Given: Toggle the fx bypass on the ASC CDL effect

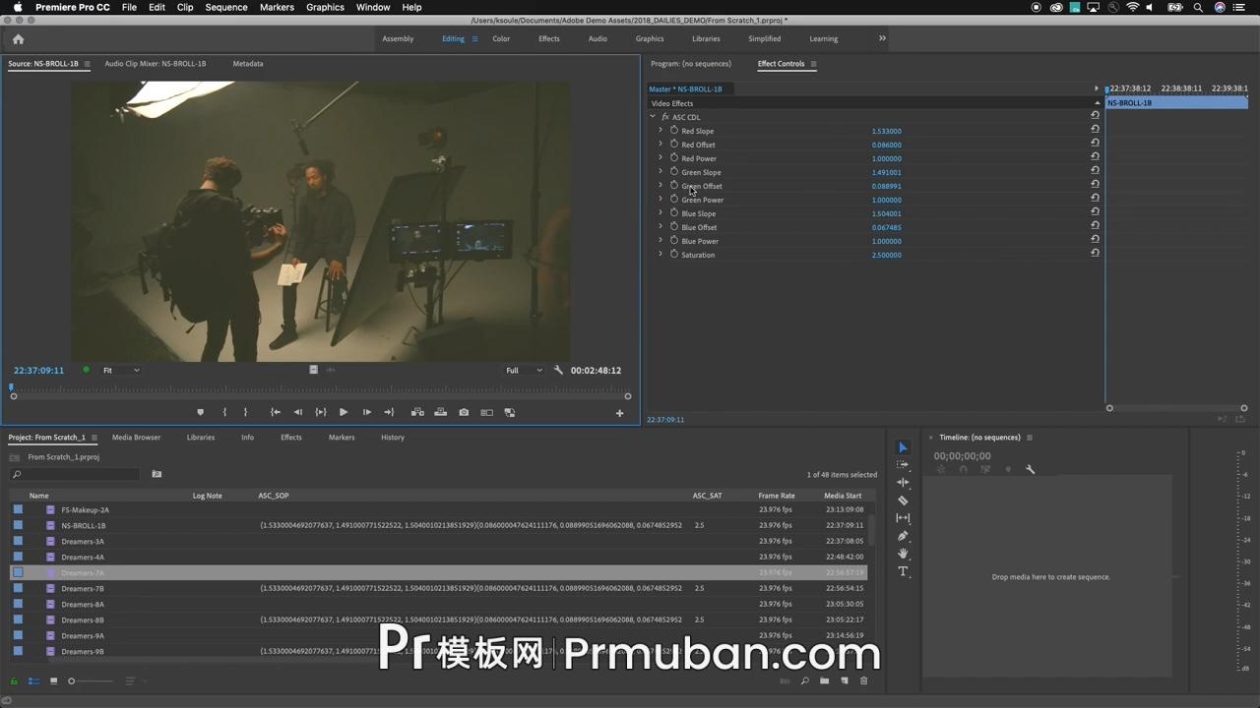Looking at the screenshot, I should point(664,117).
